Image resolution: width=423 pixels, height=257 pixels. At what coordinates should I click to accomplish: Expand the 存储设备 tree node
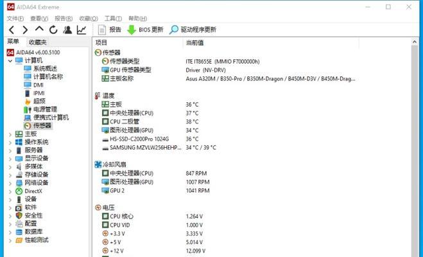pyautogui.click(x=10, y=175)
